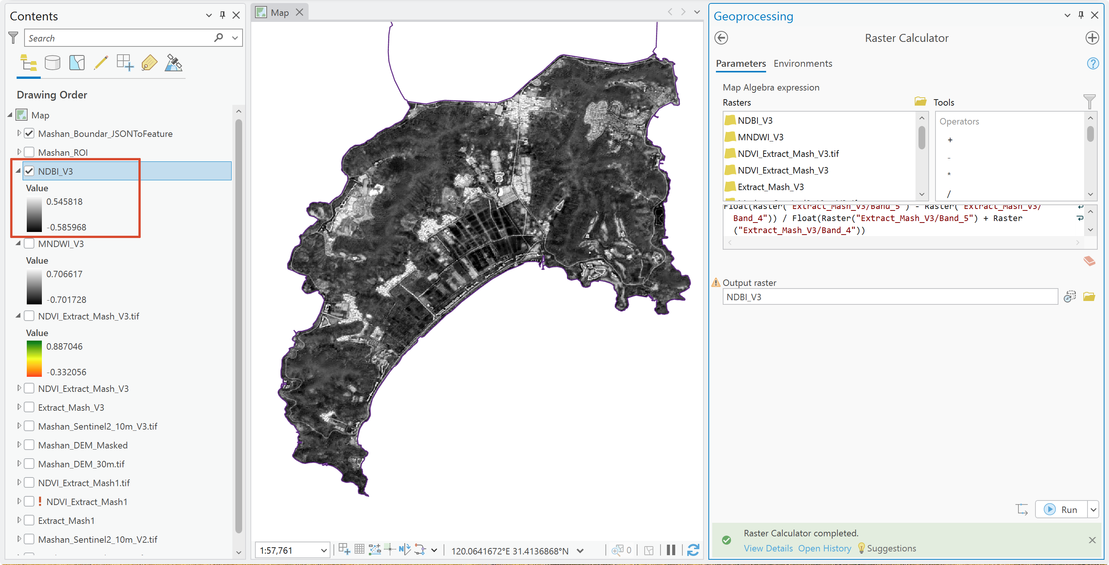Refresh the map view

click(x=693, y=550)
